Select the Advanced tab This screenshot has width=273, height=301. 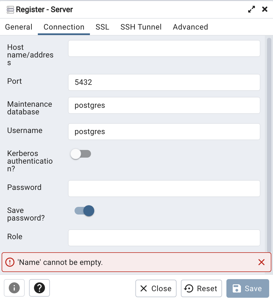190,27
